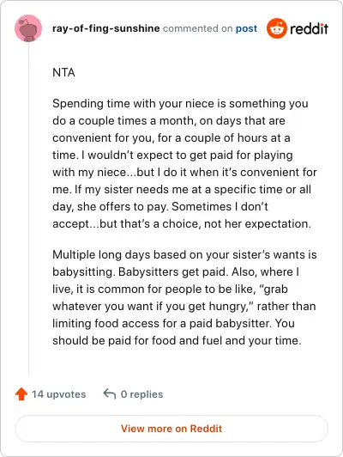Click the "commented on" text
Screen dimensions: 343x457
pyautogui.click(x=197, y=28)
